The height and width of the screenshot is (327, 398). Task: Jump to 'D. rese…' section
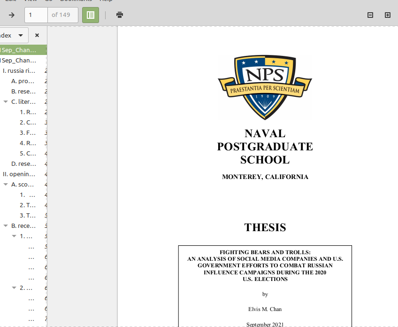coord(23,164)
